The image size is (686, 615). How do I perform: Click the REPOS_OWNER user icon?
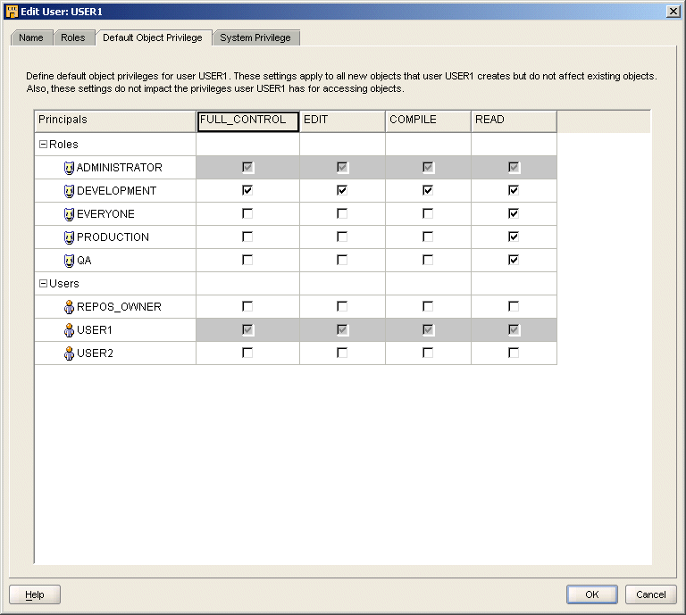(69, 307)
